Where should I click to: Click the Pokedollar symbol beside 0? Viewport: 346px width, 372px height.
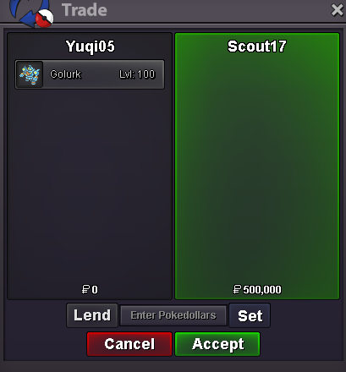[85, 289]
